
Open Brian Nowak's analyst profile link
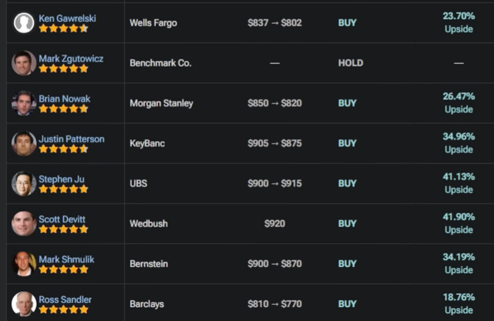pos(64,99)
